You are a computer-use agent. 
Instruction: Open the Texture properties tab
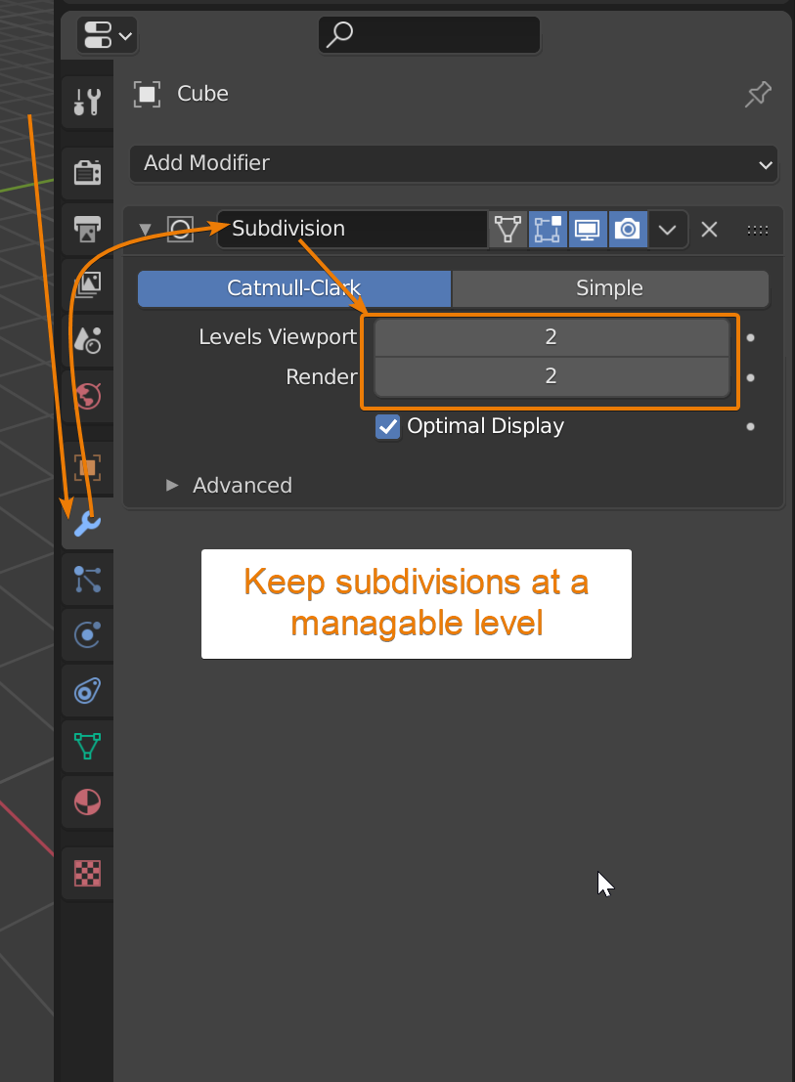click(87, 873)
